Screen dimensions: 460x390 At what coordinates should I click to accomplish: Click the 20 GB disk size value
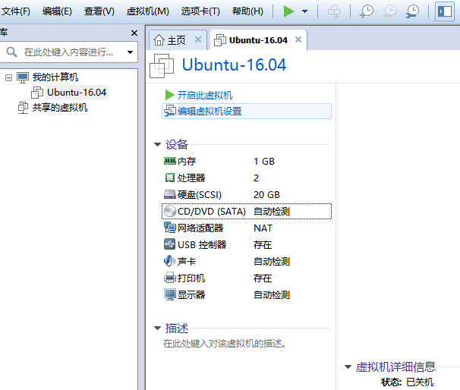[266, 195]
